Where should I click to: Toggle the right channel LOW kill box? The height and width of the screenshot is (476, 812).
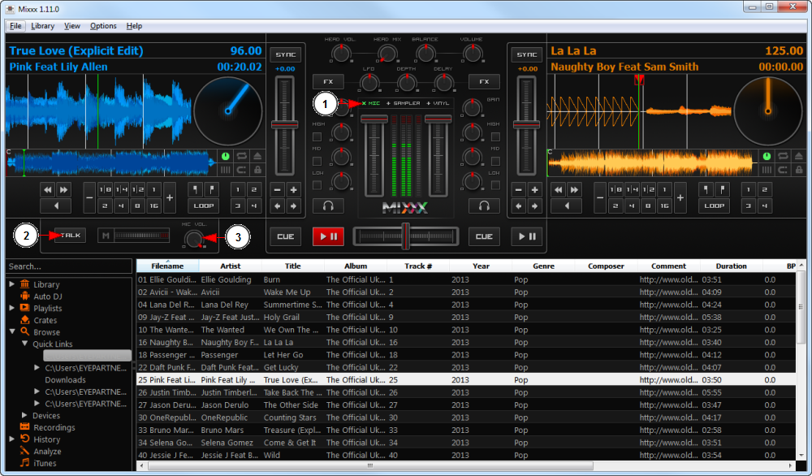click(495, 185)
